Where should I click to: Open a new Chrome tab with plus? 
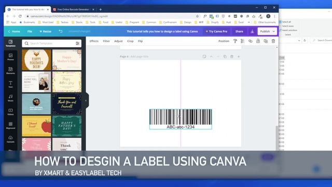coord(100,9)
